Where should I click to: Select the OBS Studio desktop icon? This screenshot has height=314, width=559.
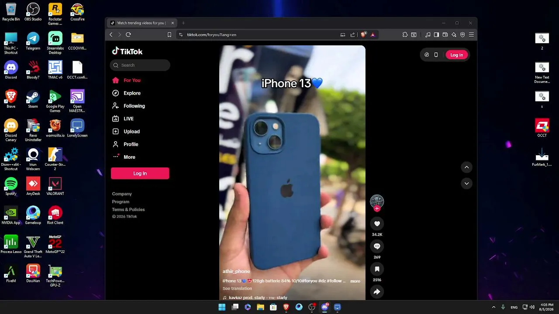click(33, 12)
